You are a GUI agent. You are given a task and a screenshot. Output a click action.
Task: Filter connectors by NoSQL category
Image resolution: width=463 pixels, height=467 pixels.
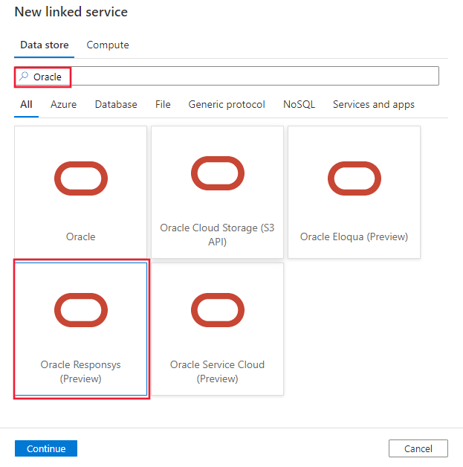coord(299,105)
